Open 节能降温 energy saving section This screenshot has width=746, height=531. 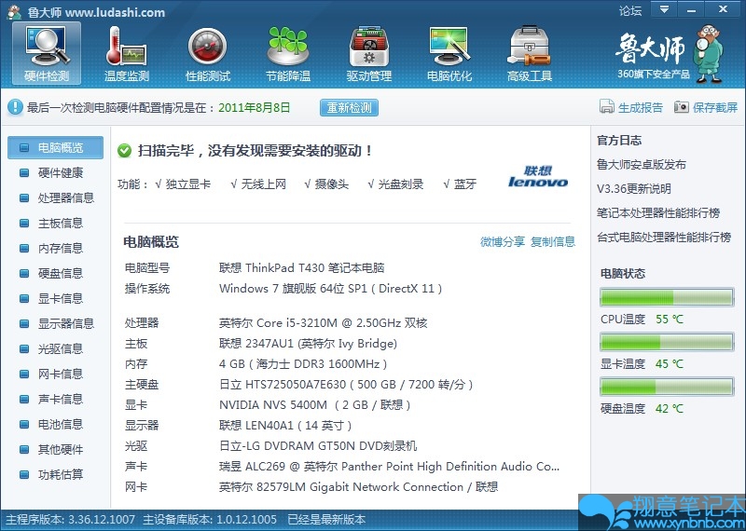288,53
